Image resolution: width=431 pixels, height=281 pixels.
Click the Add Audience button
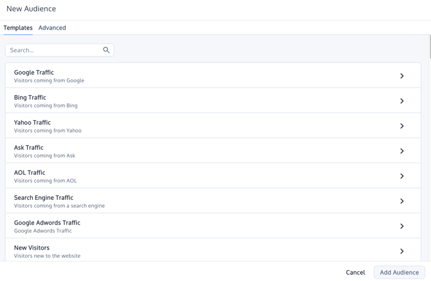point(399,272)
